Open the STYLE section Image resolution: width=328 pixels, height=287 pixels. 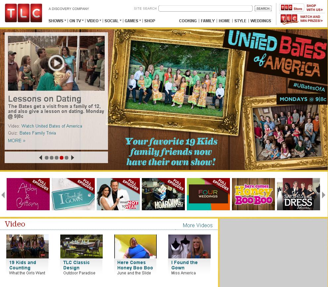(x=240, y=21)
